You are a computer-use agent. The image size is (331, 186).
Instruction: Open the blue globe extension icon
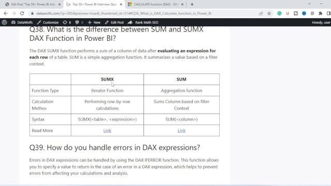[x=304, y=13]
